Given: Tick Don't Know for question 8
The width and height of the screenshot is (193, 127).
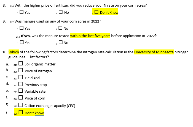Looking at the screenshot, I should pos(96,12).
